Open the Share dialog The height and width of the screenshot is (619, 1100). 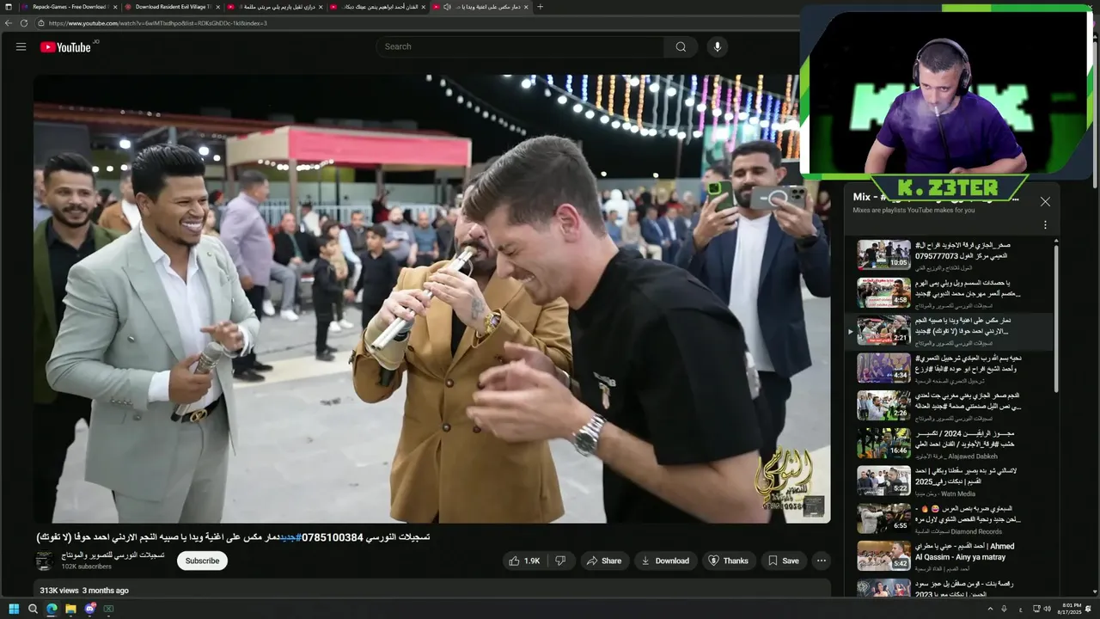pos(603,561)
